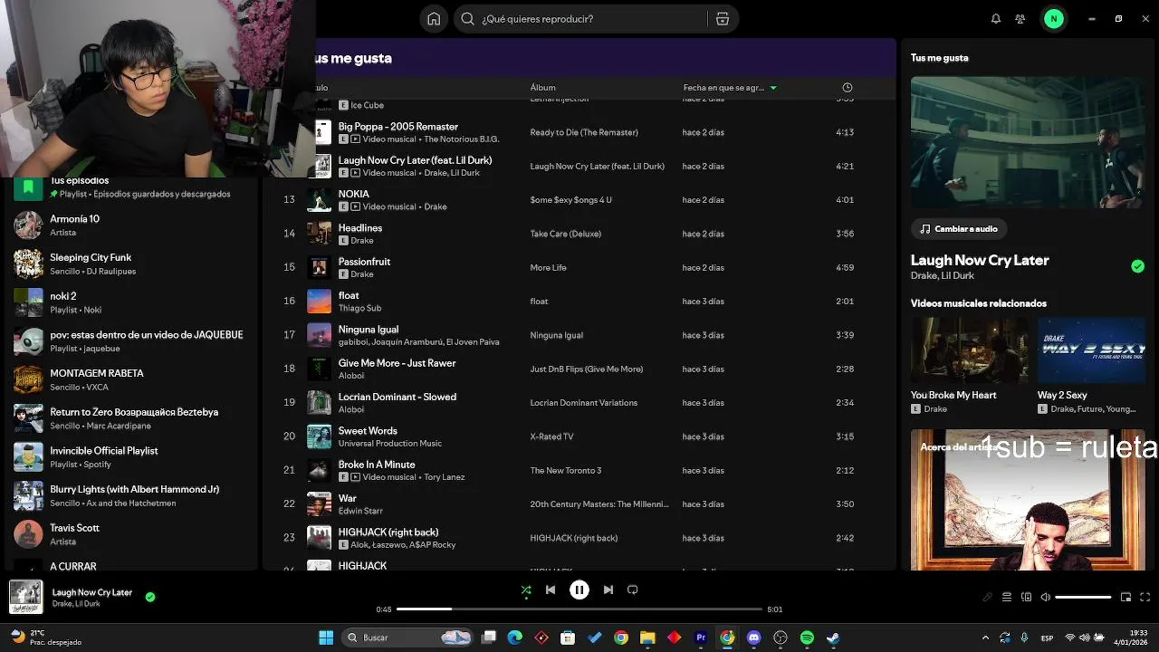Toggle repeat mode
Screen dimensions: 1159x652
[x=633, y=590]
